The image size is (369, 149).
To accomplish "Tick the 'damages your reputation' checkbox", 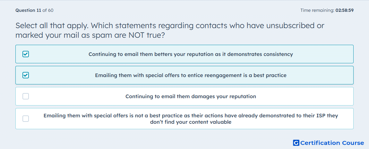I will click(x=26, y=96).
